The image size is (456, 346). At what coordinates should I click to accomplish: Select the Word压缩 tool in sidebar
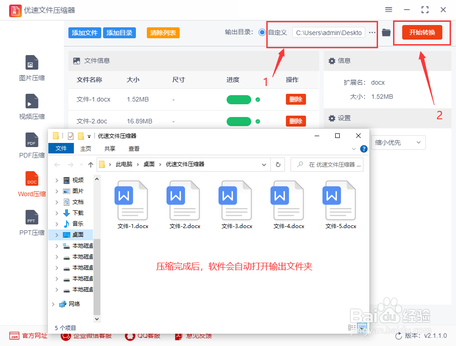[x=32, y=184]
